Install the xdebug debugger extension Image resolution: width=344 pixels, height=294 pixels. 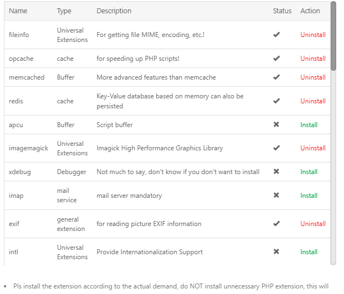[x=309, y=172]
